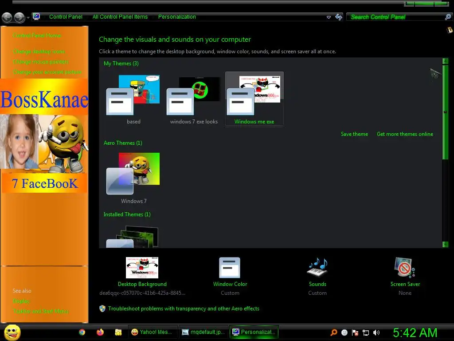The height and width of the screenshot is (341, 454).
Task: Click the Personalization taskbar button
Action: [x=254, y=332]
